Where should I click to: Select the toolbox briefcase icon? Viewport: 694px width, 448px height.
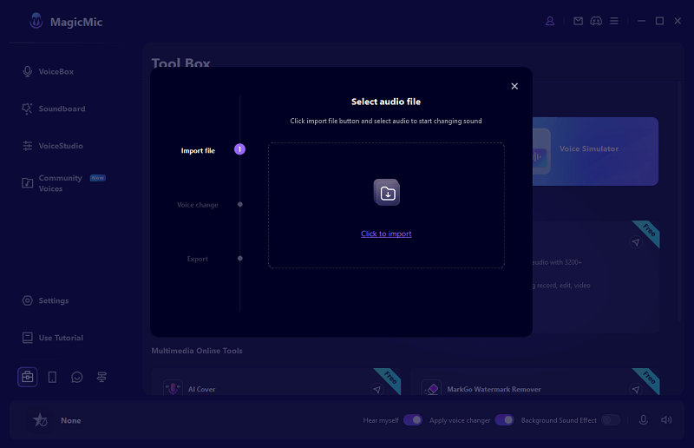tap(28, 377)
